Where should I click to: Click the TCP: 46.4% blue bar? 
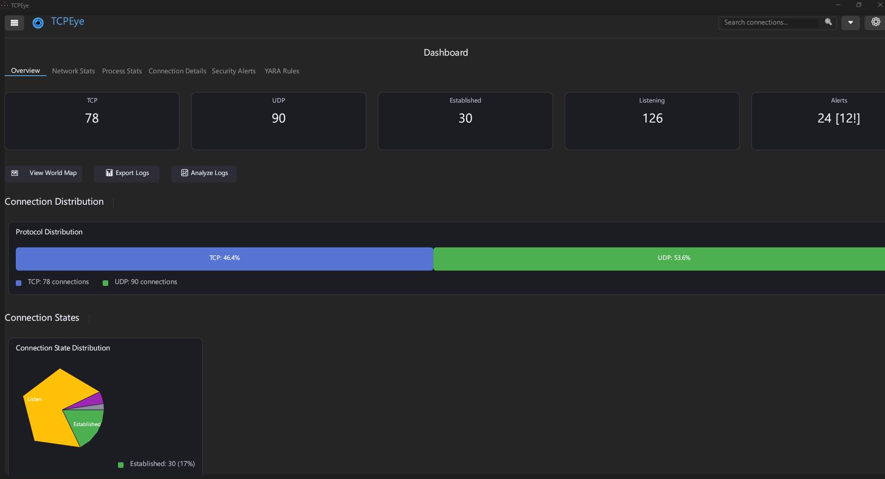[x=224, y=259]
